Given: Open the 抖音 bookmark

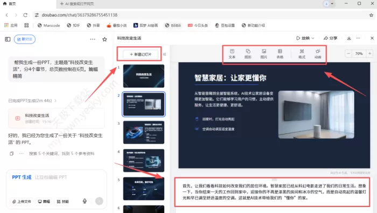Looking at the screenshot, I should (93, 25).
